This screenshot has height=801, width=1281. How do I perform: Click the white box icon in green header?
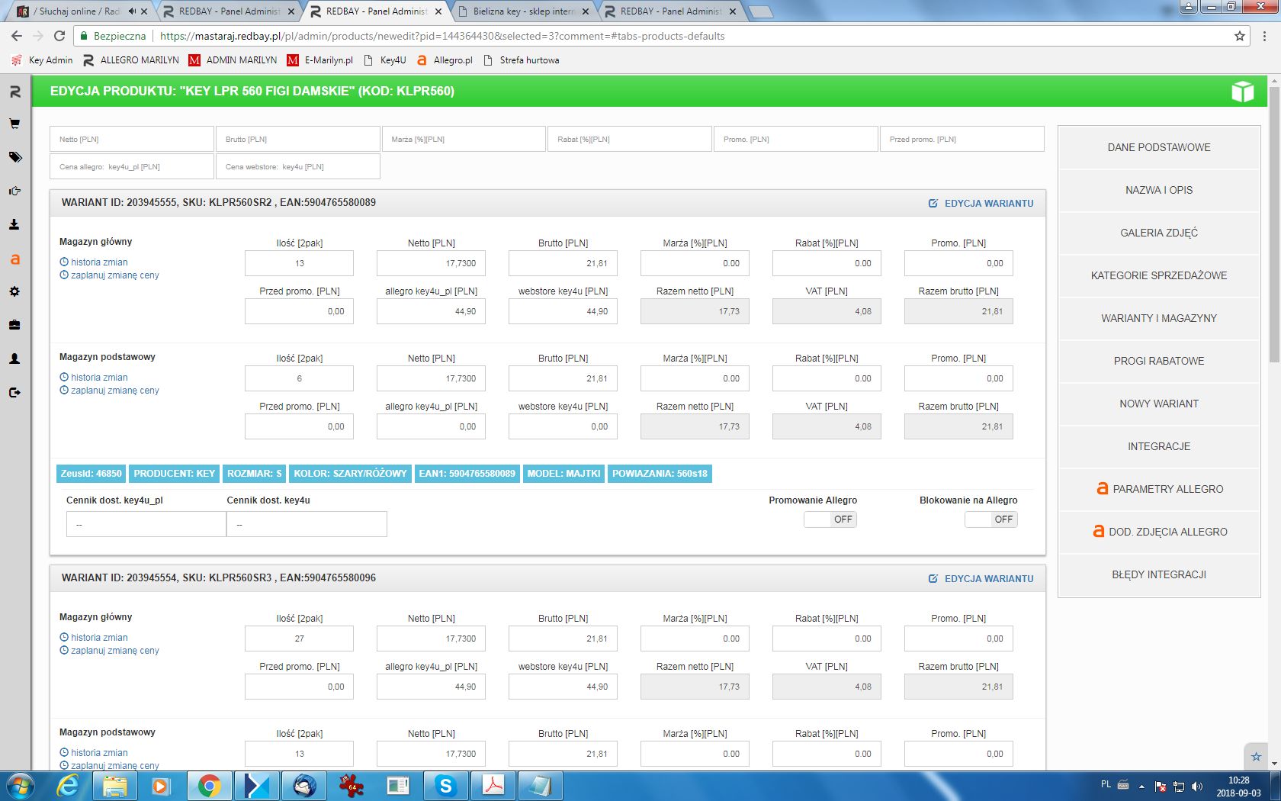pyautogui.click(x=1242, y=92)
